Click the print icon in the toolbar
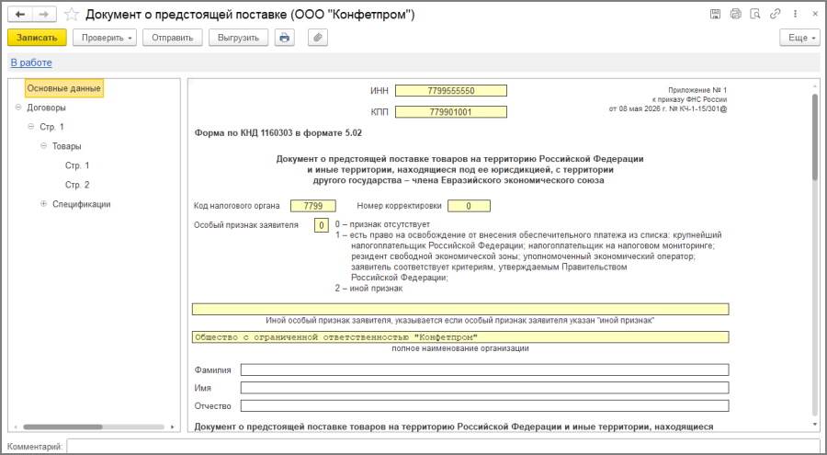The height and width of the screenshot is (455, 827). [x=284, y=38]
